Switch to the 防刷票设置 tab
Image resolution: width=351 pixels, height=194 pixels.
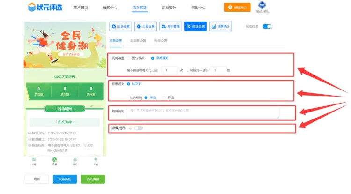point(138,41)
